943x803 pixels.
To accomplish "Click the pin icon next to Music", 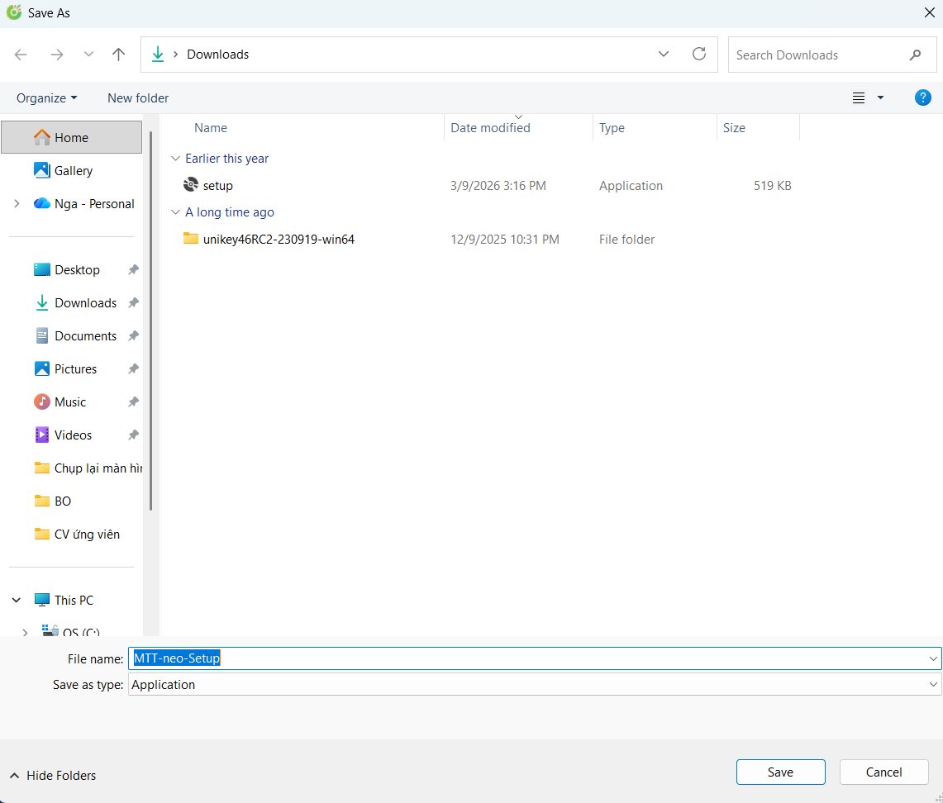I will click(x=134, y=402).
